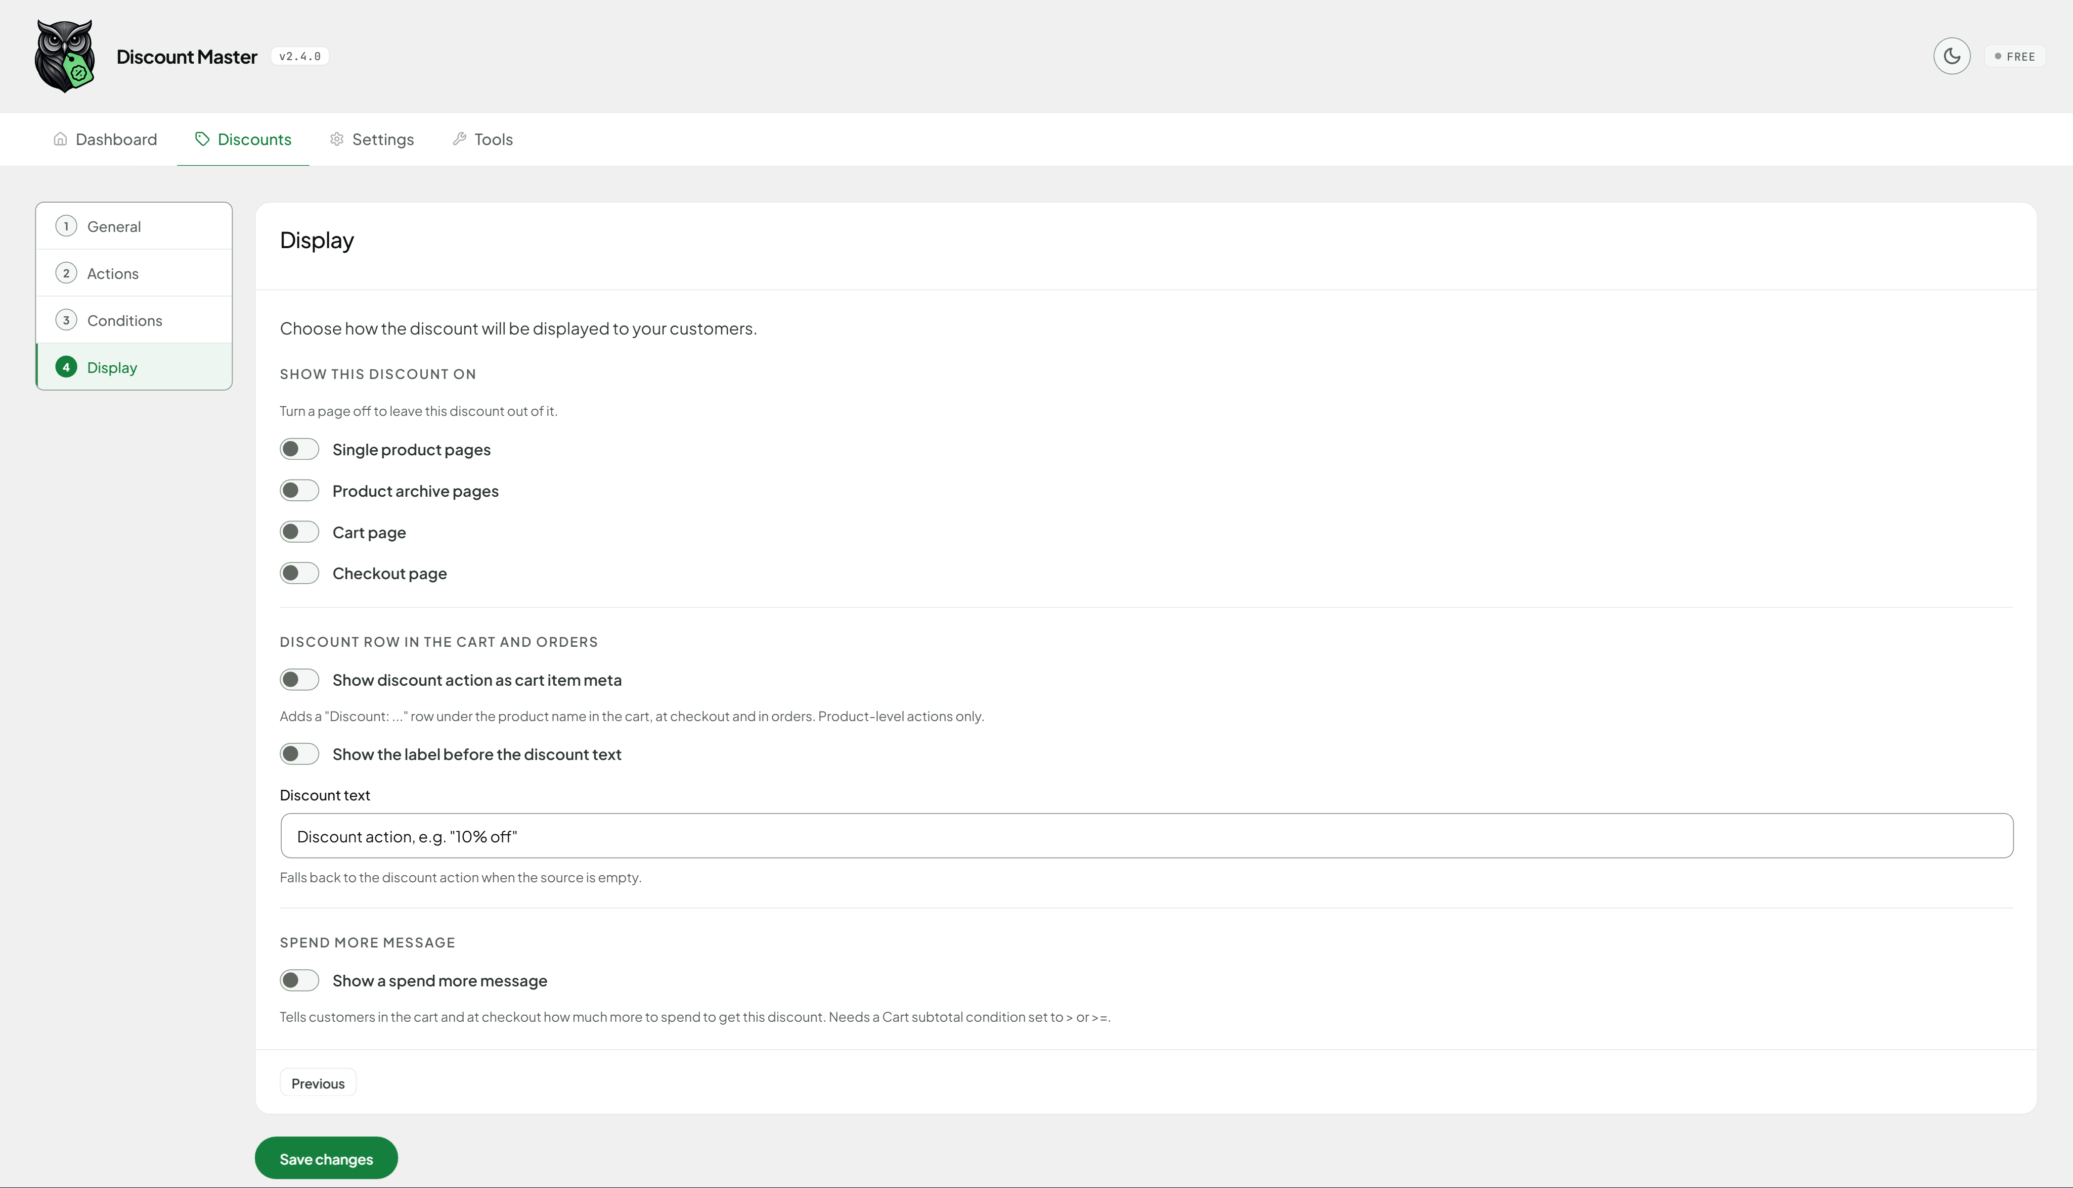2073x1188 pixels.
Task: Enable Single product pages toggle
Action: pos(299,450)
